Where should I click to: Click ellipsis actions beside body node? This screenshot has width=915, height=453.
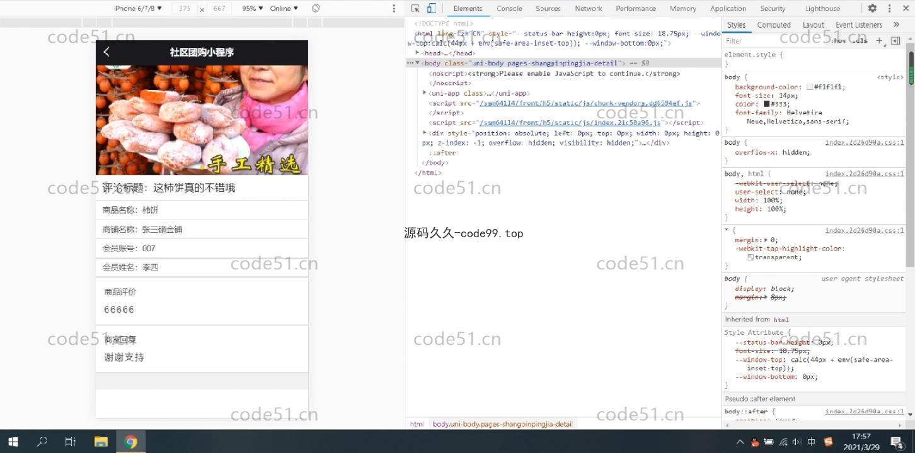[410, 63]
